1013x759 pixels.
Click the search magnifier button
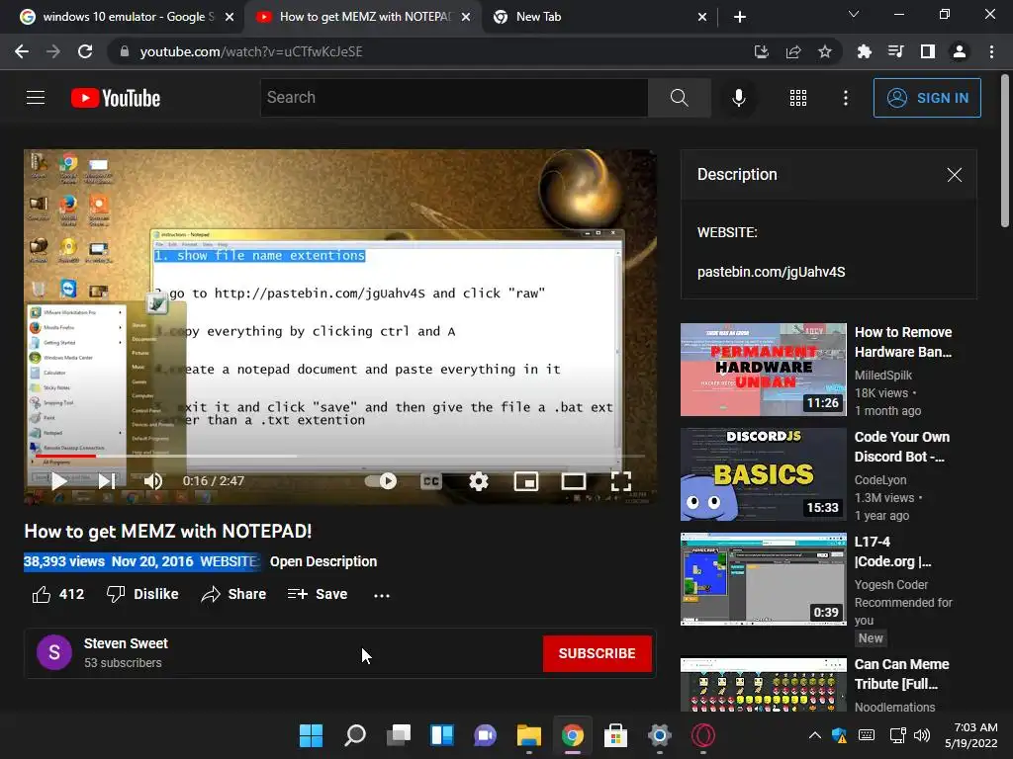pyautogui.click(x=679, y=98)
